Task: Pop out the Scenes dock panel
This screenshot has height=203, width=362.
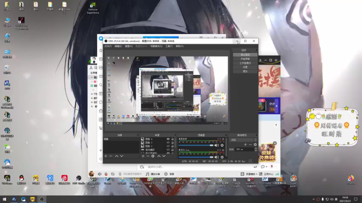Action: point(138,135)
